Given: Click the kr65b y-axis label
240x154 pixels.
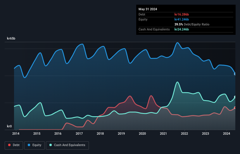Looking at the screenshot, I should pos(11,38).
